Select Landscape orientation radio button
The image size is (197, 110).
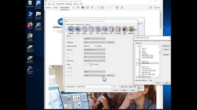coord(95,46)
